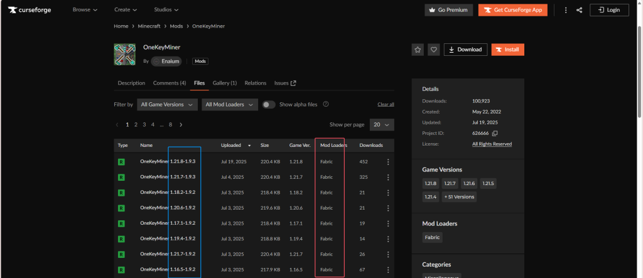Select the 1.21.8 game version tag
The image size is (643, 278).
(x=431, y=184)
